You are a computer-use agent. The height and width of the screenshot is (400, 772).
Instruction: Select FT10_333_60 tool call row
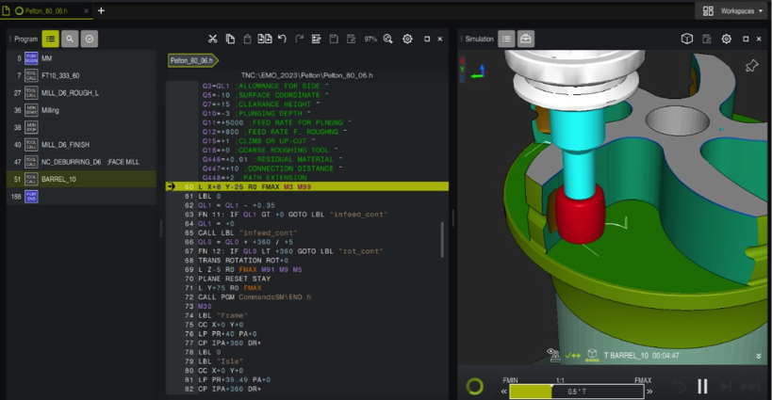pyautogui.click(x=82, y=75)
